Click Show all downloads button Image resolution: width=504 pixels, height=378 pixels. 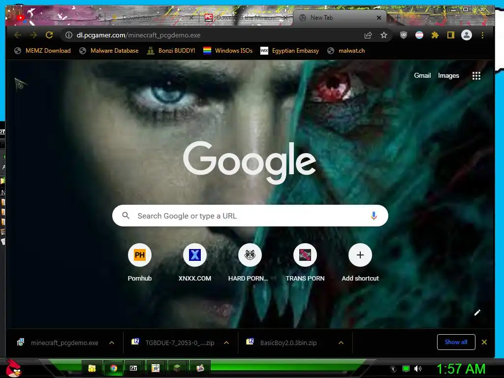pyautogui.click(x=456, y=342)
